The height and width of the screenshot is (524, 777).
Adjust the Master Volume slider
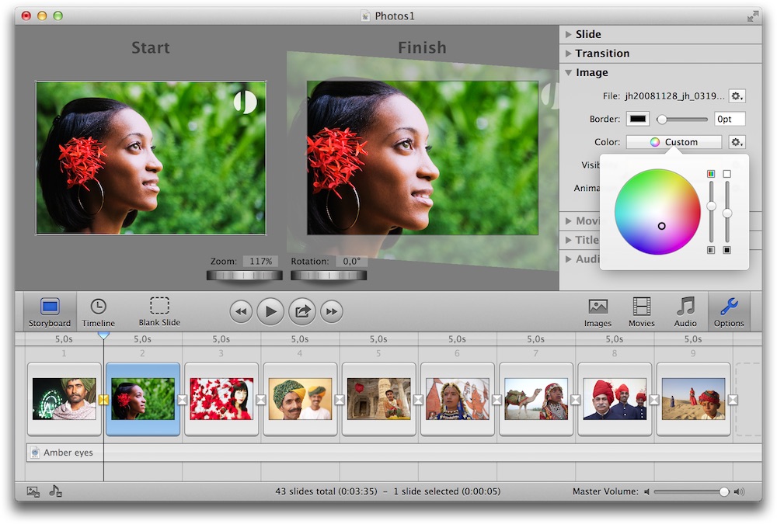click(x=692, y=492)
